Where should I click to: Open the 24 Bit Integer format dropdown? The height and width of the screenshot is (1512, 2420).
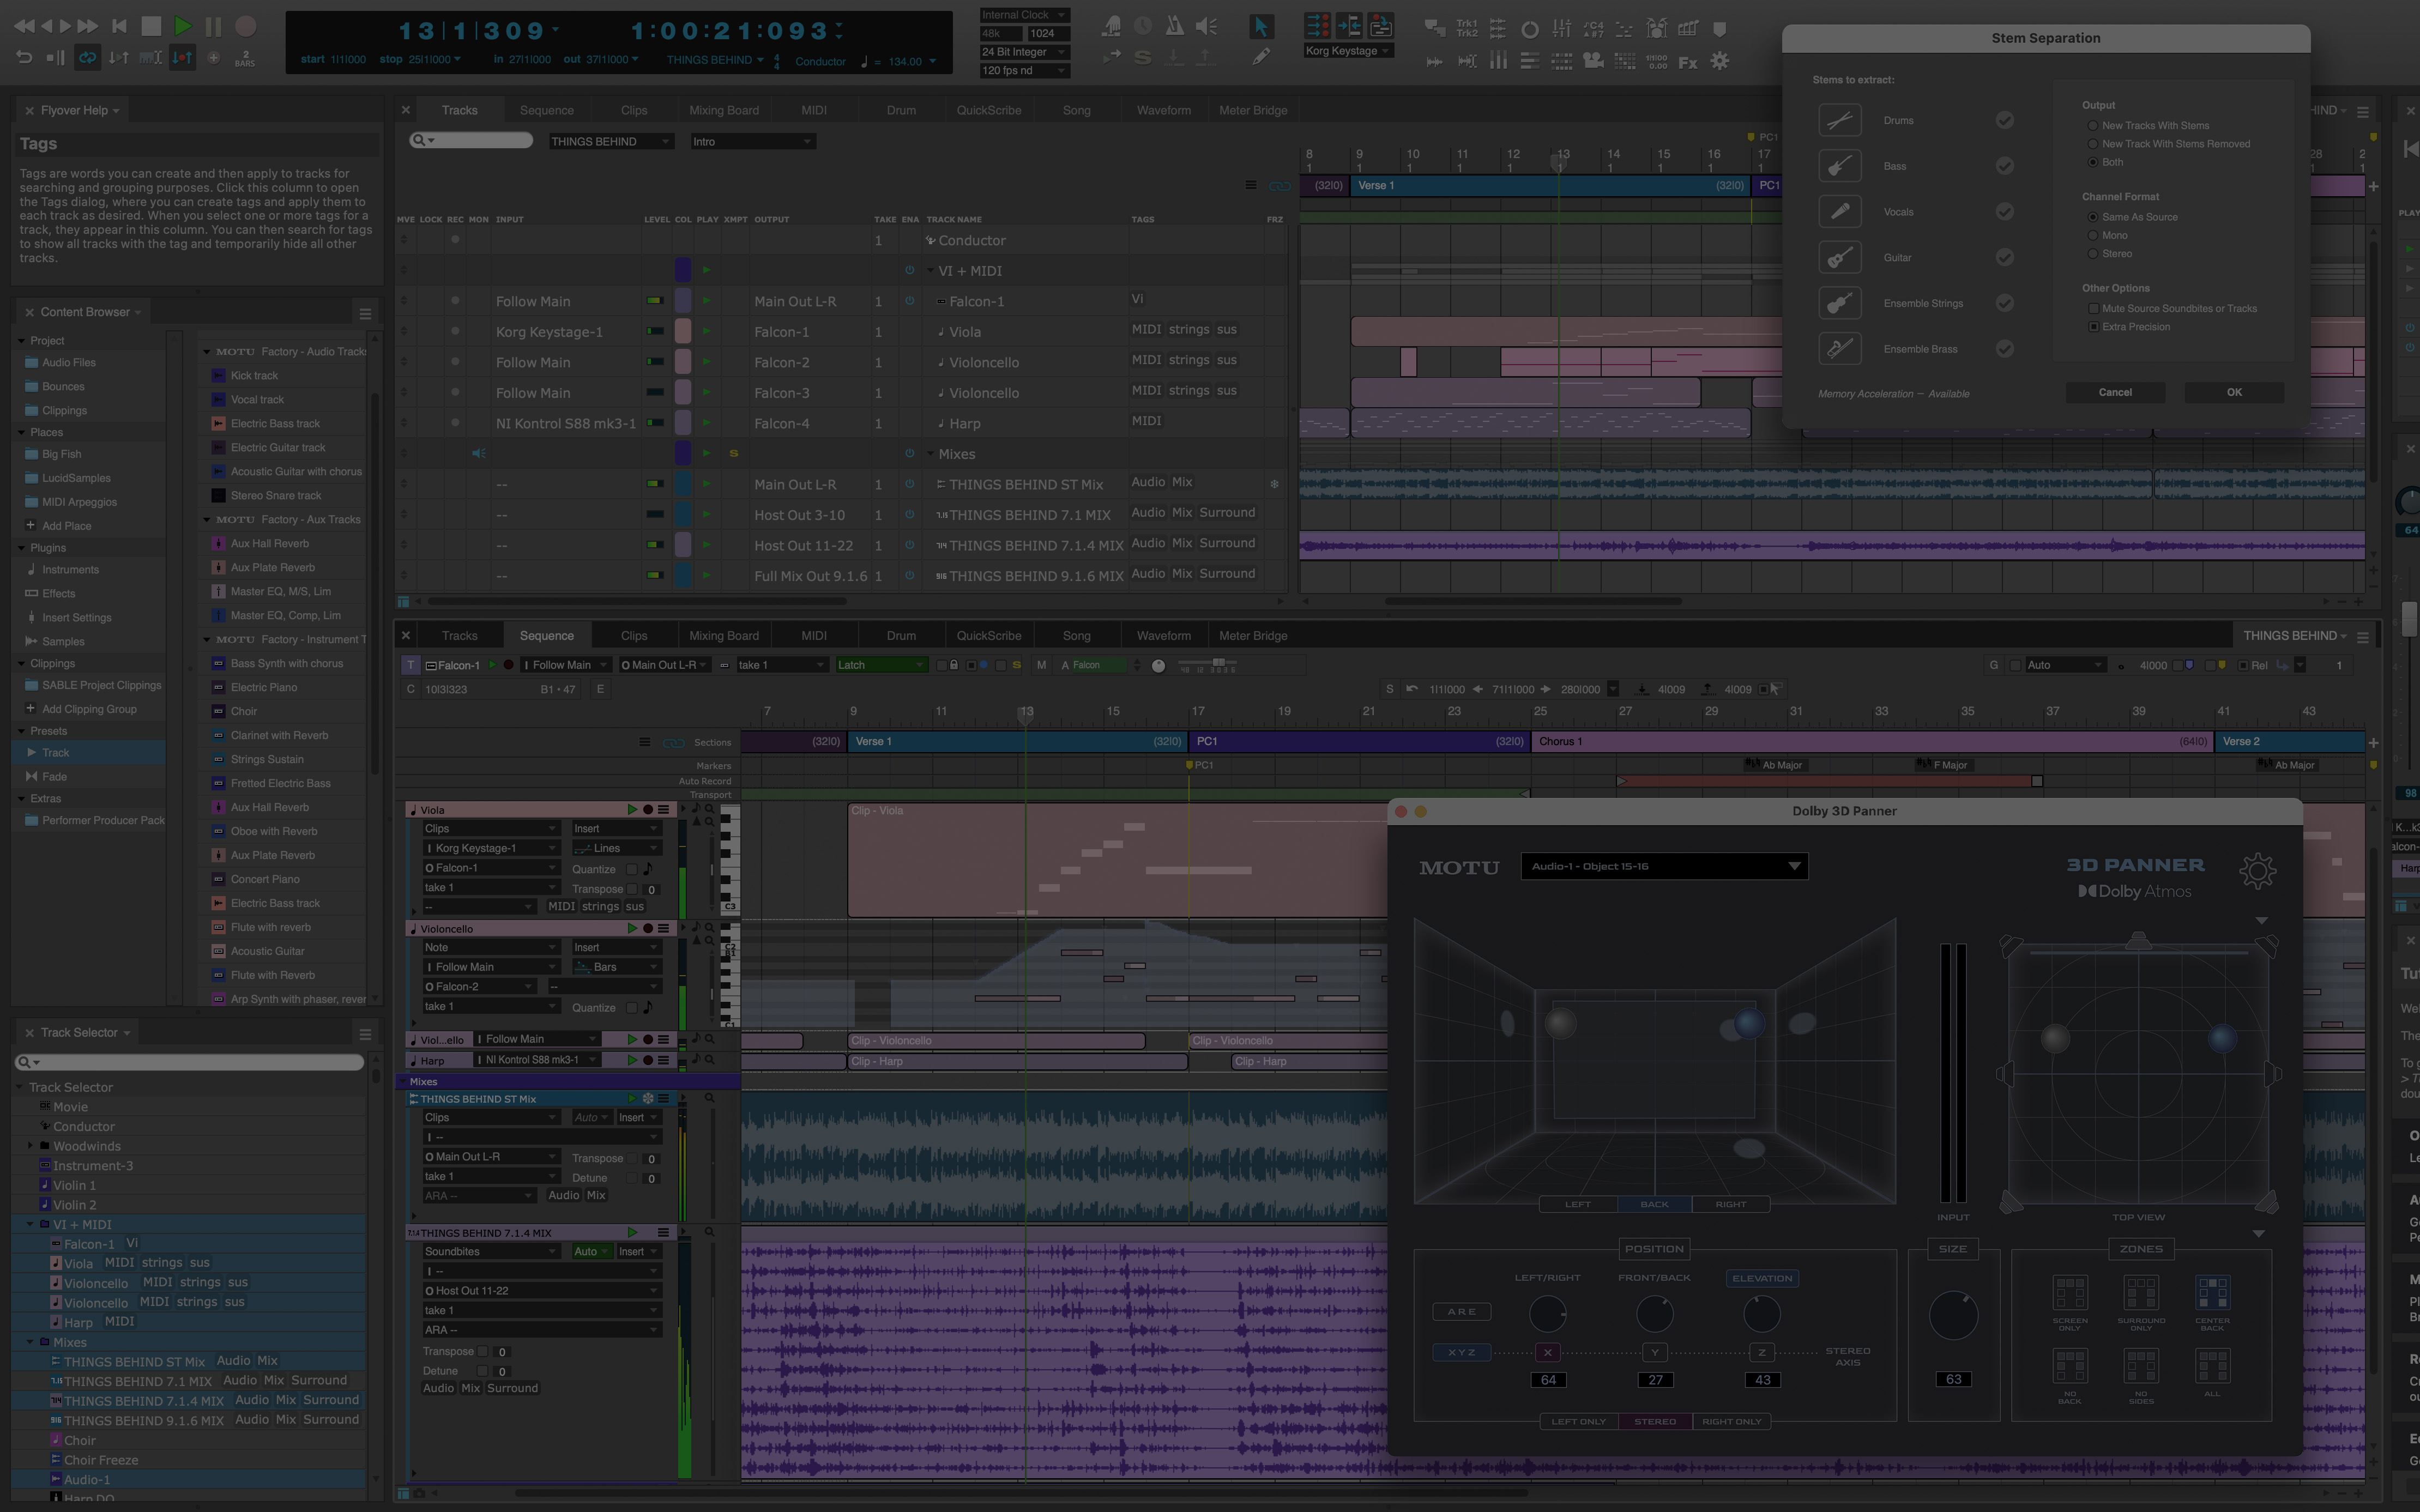(1024, 52)
